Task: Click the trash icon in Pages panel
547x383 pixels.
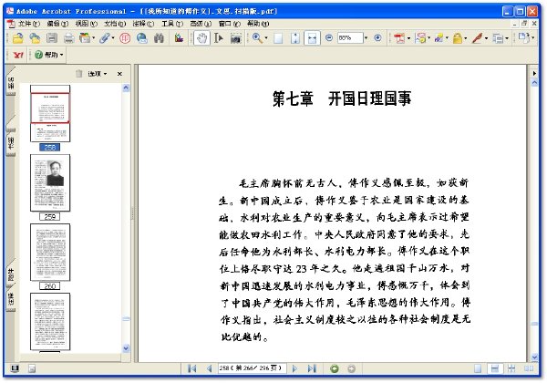Action: coord(78,74)
